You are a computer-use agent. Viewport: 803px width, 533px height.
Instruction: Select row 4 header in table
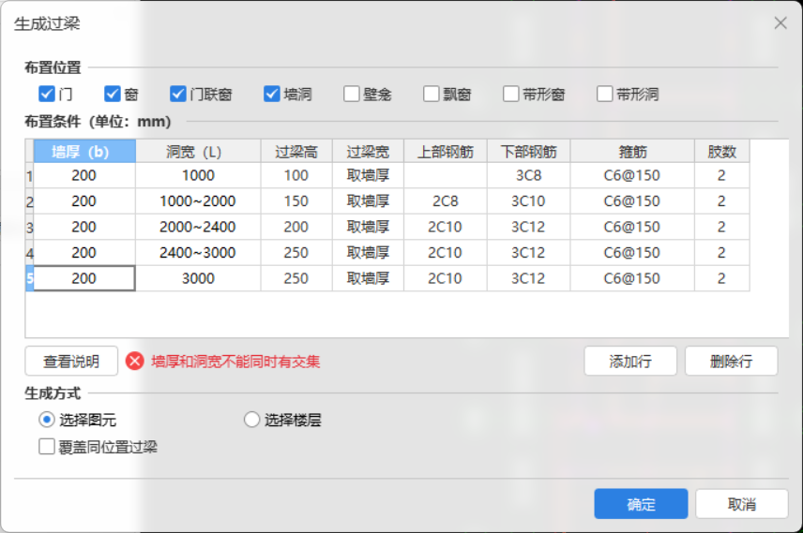point(29,252)
